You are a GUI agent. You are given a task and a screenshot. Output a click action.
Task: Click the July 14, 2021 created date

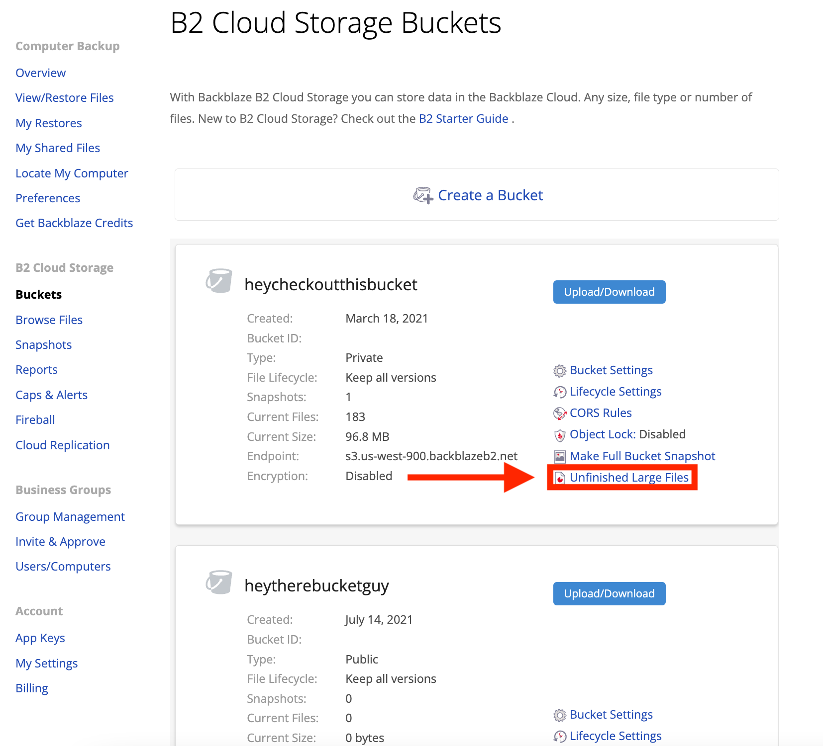(379, 620)
